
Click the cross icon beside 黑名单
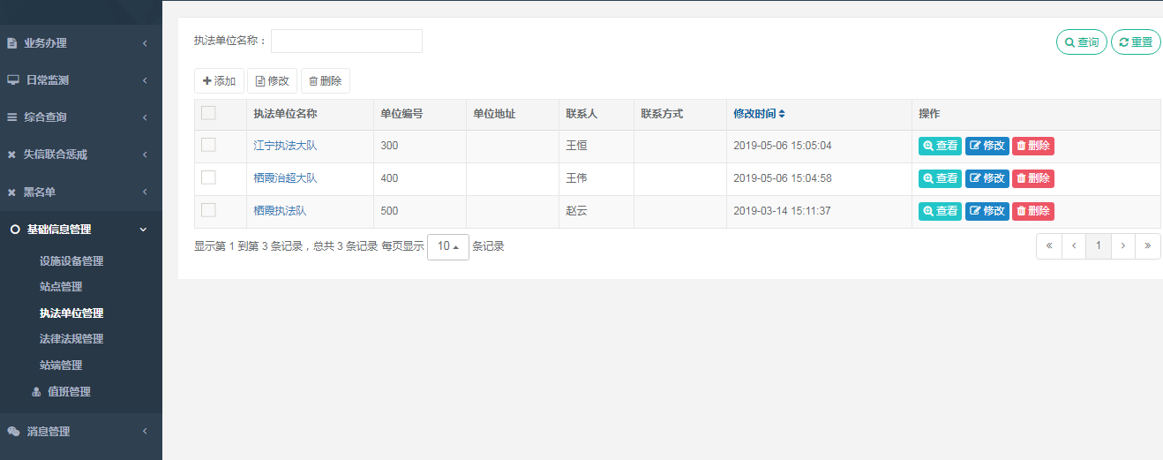[12, 192]
